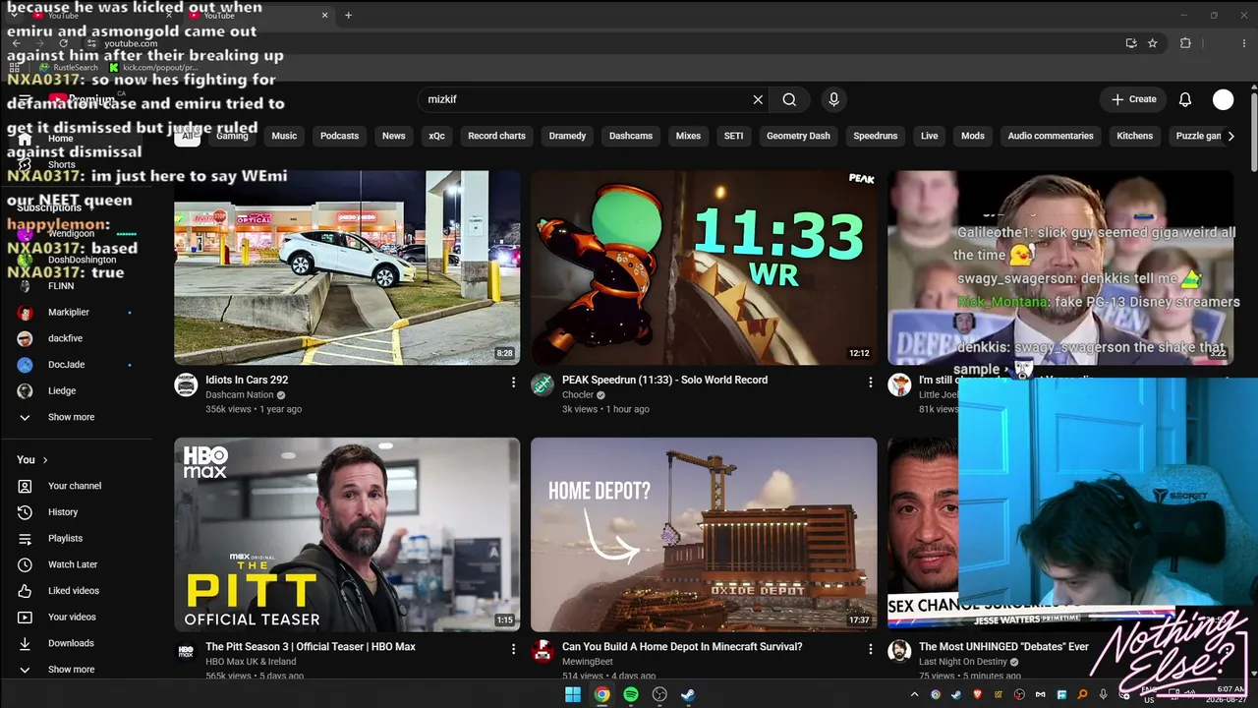Click the search magnifier button

[x=789, y=99]
